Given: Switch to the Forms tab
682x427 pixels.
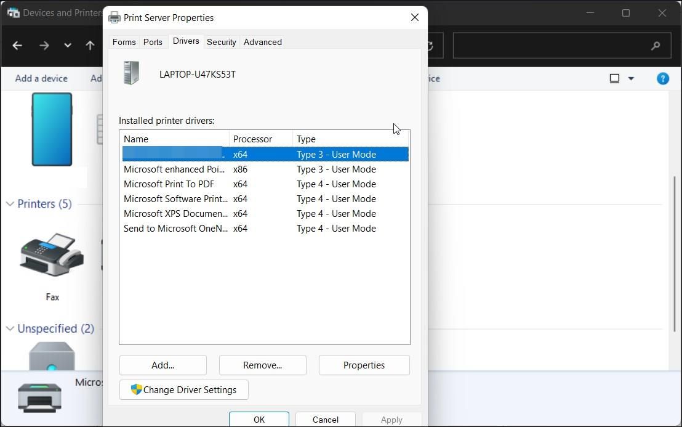Looking at the screenshot, I should (x=124, y=41).
